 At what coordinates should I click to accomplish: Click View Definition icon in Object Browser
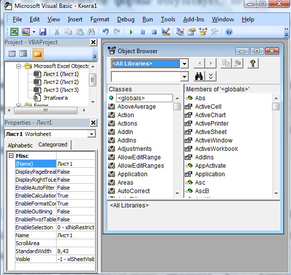(x=237, y=63)
